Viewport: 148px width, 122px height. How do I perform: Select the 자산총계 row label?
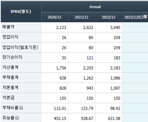pyautogui.click(x=10, y=67)
